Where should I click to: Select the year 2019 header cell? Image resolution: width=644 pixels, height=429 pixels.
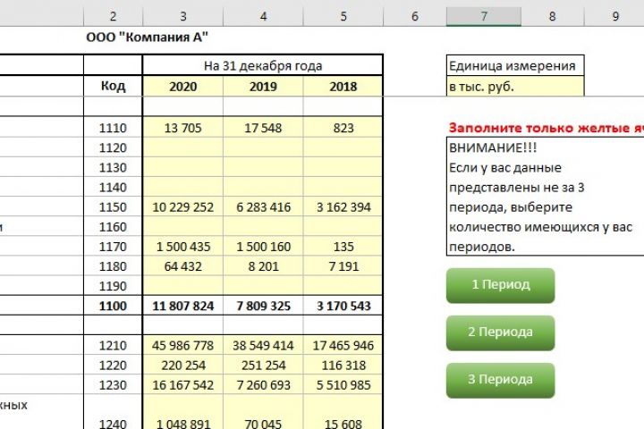point(263,86)
